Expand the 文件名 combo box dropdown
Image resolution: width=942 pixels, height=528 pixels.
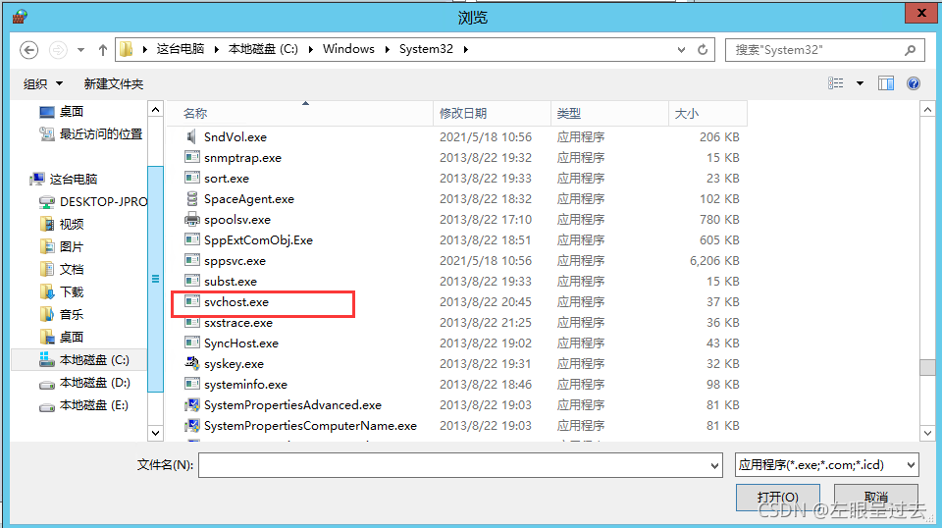point(715,465)
